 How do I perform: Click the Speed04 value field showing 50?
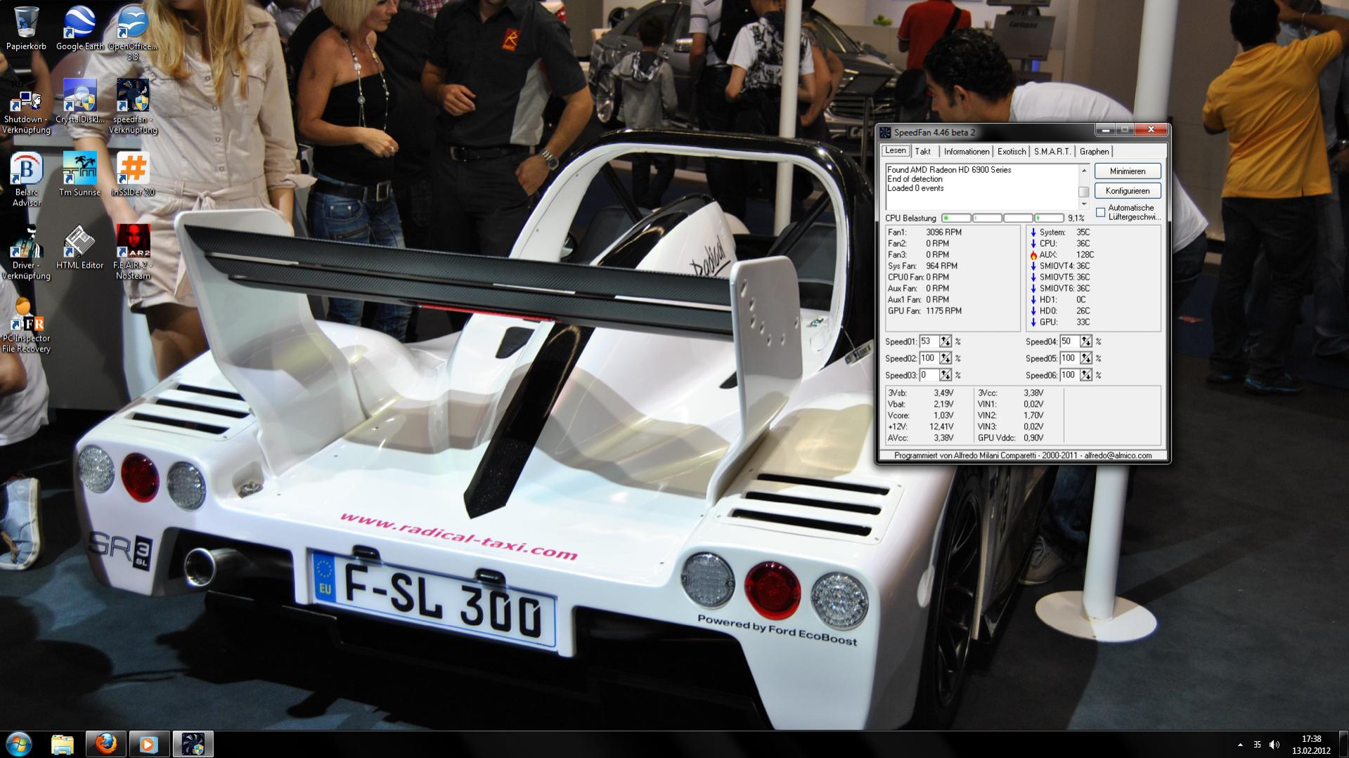click(1070, 341)
